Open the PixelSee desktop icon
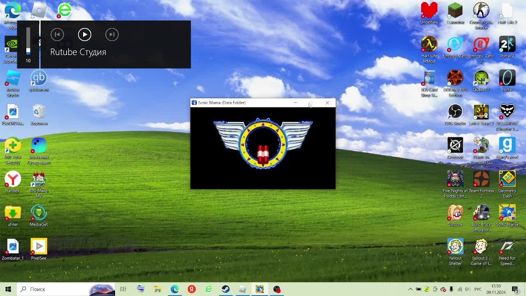Viewport: 526px width, 296px height. pyautogui.click(x=39, y=250)
